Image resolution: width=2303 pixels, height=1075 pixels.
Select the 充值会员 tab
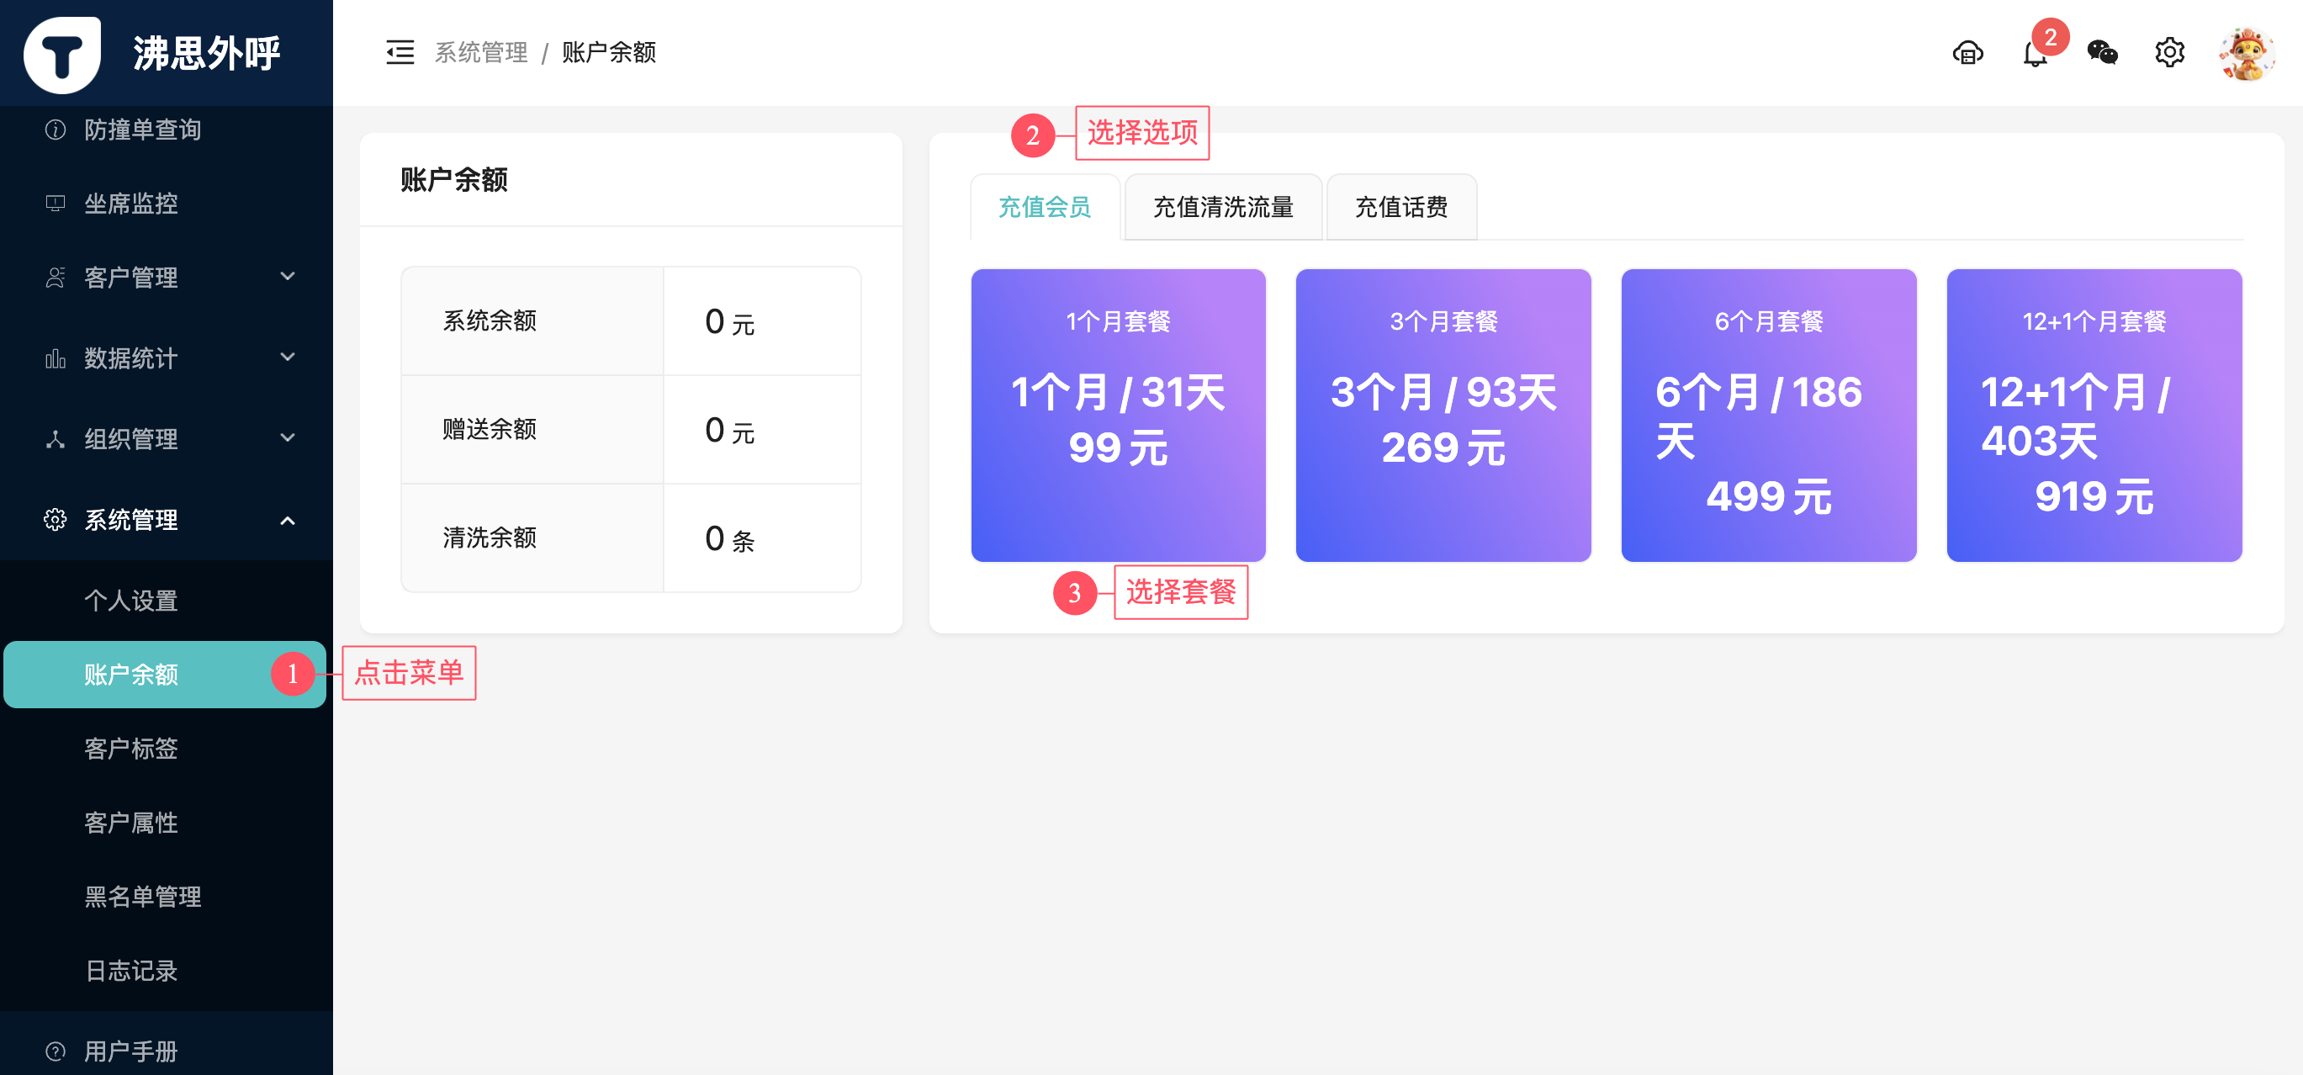point(1044,208)
